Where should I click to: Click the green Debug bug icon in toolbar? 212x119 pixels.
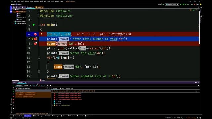coord(183,4)
